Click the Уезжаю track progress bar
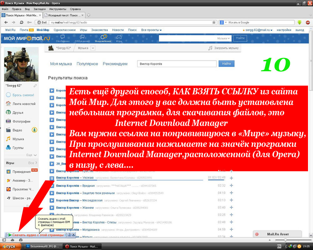This screenshot has height=250, width=313. pyautogui.click(x=130, y=180)
